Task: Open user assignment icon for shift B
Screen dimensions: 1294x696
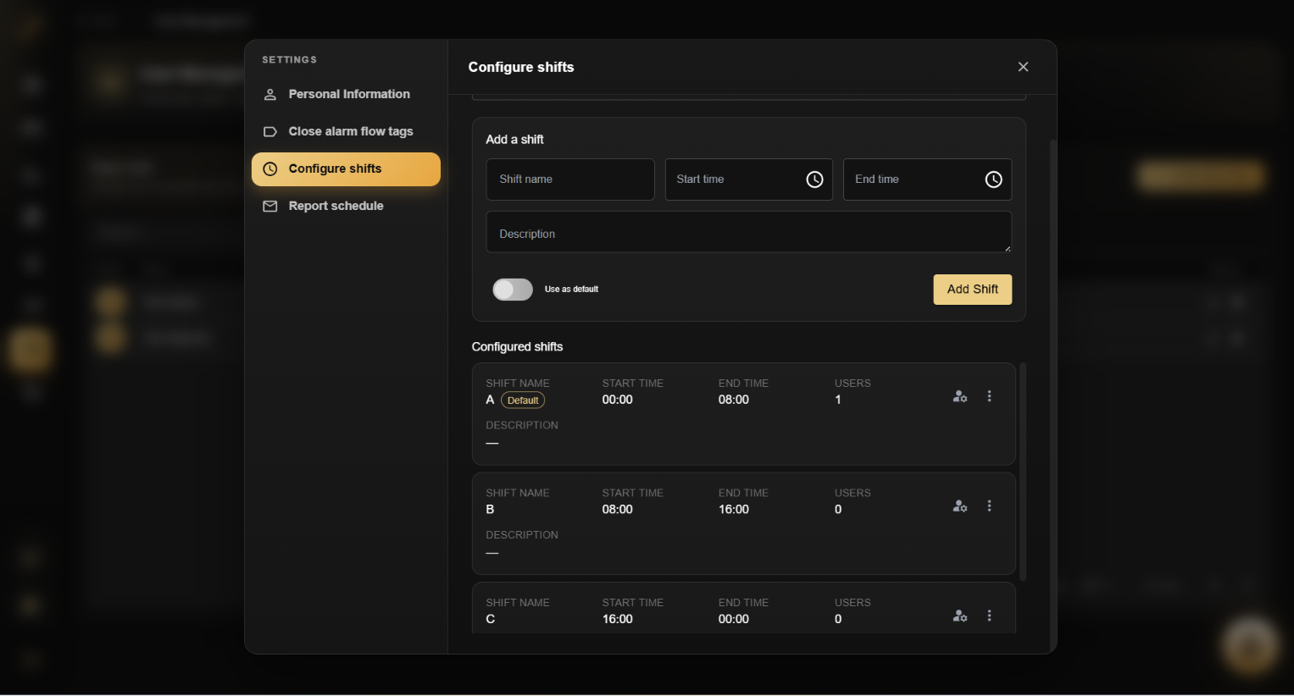Action: coord(960,506)
